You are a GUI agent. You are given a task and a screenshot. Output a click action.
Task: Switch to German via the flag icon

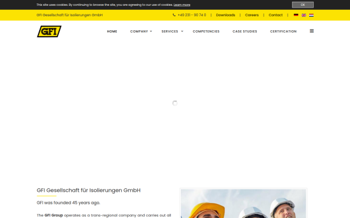pos(296,15)
